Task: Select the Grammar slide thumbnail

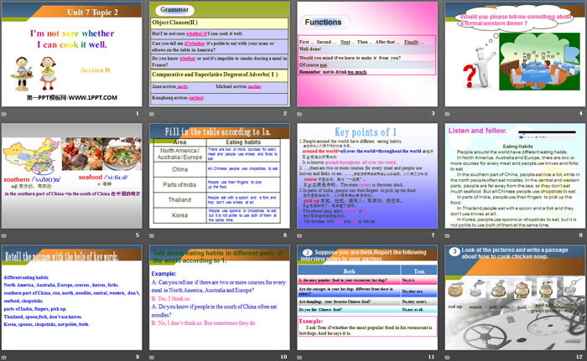Action: (220, 54)
